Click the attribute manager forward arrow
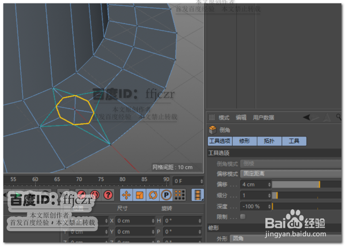The height and width of the screenshot is (246, 345). 315,117
